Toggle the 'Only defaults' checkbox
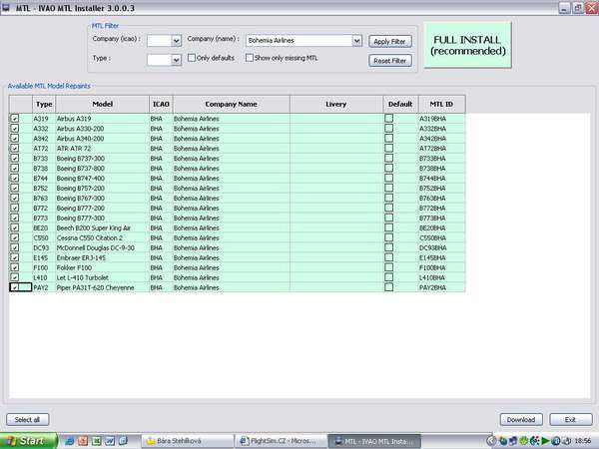Image resolution: width=599 pixels, height=449 pixels. 192,59
